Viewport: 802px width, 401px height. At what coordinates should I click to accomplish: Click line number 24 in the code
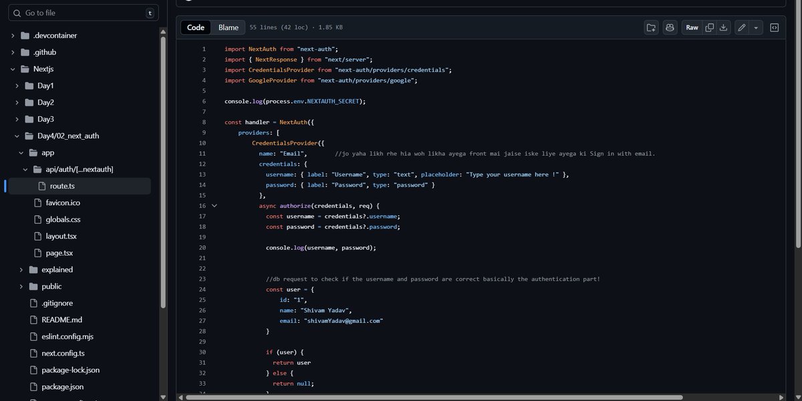(203, 289)
